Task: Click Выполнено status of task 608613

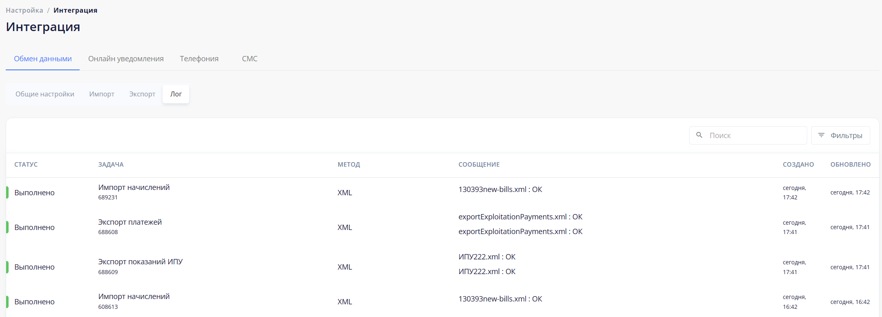Action: [34, 302]
